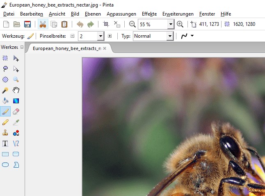This screenshot has width=265, height=196.
Task: Click the Gradient tool
Action: coord(16,101)
